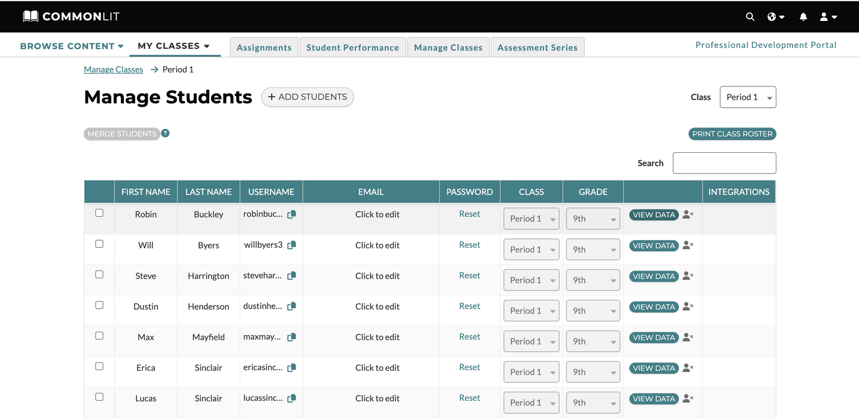Copy username icon for Dustin Henderson
This screenshot has width=859, height=419.
(292, 306)
